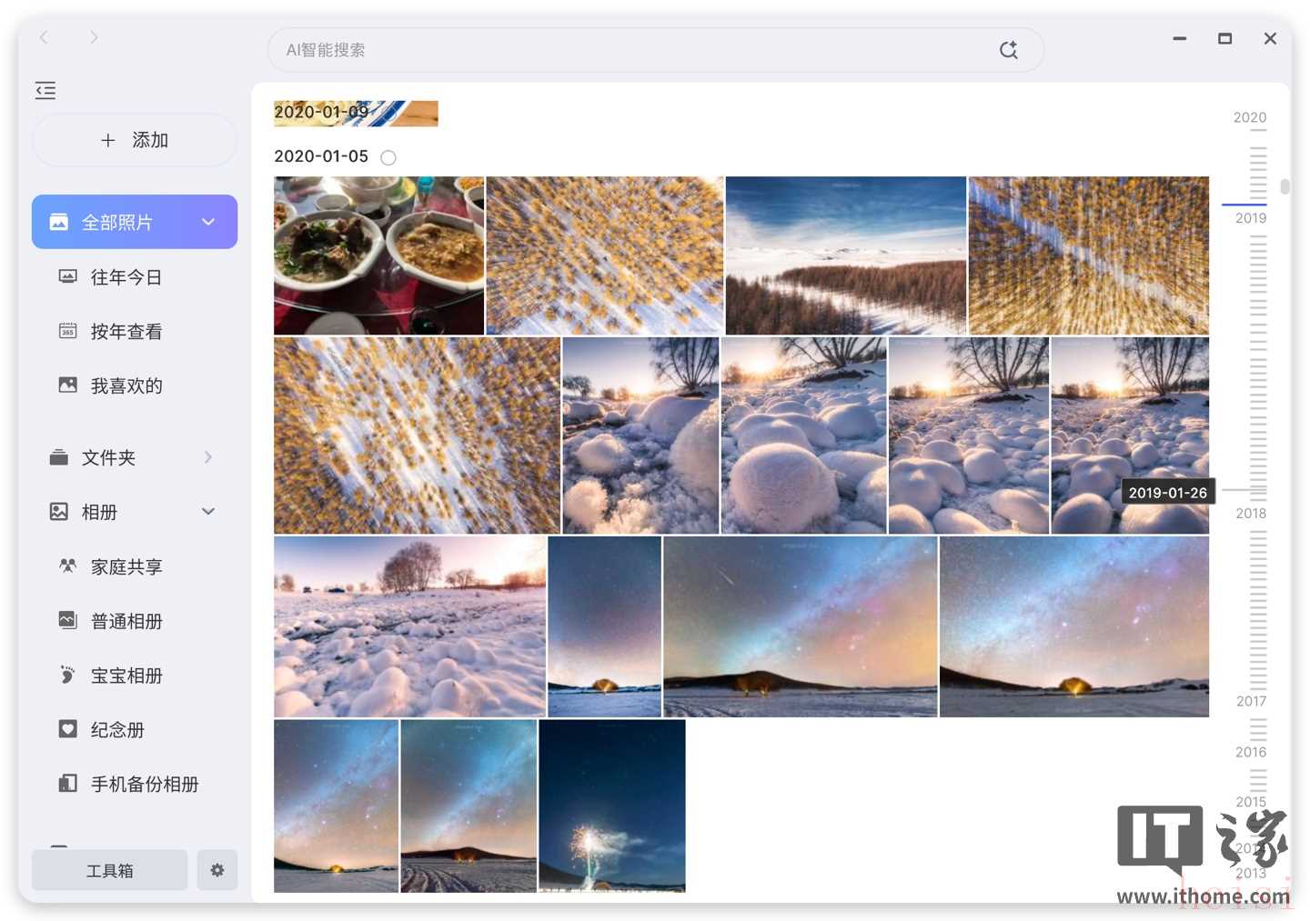Screen dimensions: 1310x921
Task: Open 按年查看 calendar view
Action: point(126,332)
